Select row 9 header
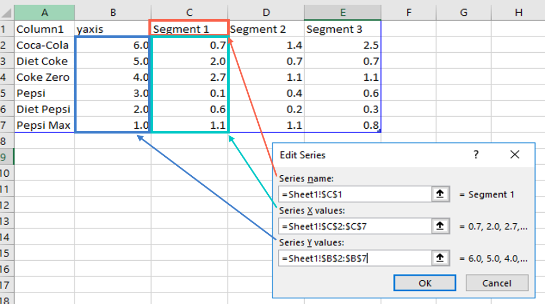 (7, 157)
